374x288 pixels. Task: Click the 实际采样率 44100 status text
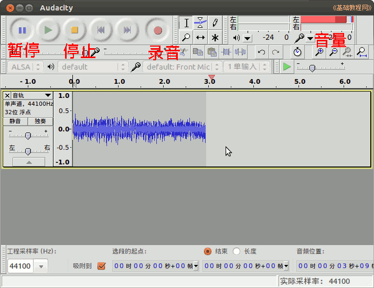315,281
